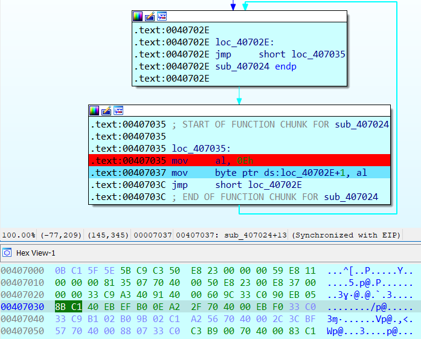421x339 pixels.
Task: Click byte 0B at start of 00407000 row
Action: (x=60, y=271)
